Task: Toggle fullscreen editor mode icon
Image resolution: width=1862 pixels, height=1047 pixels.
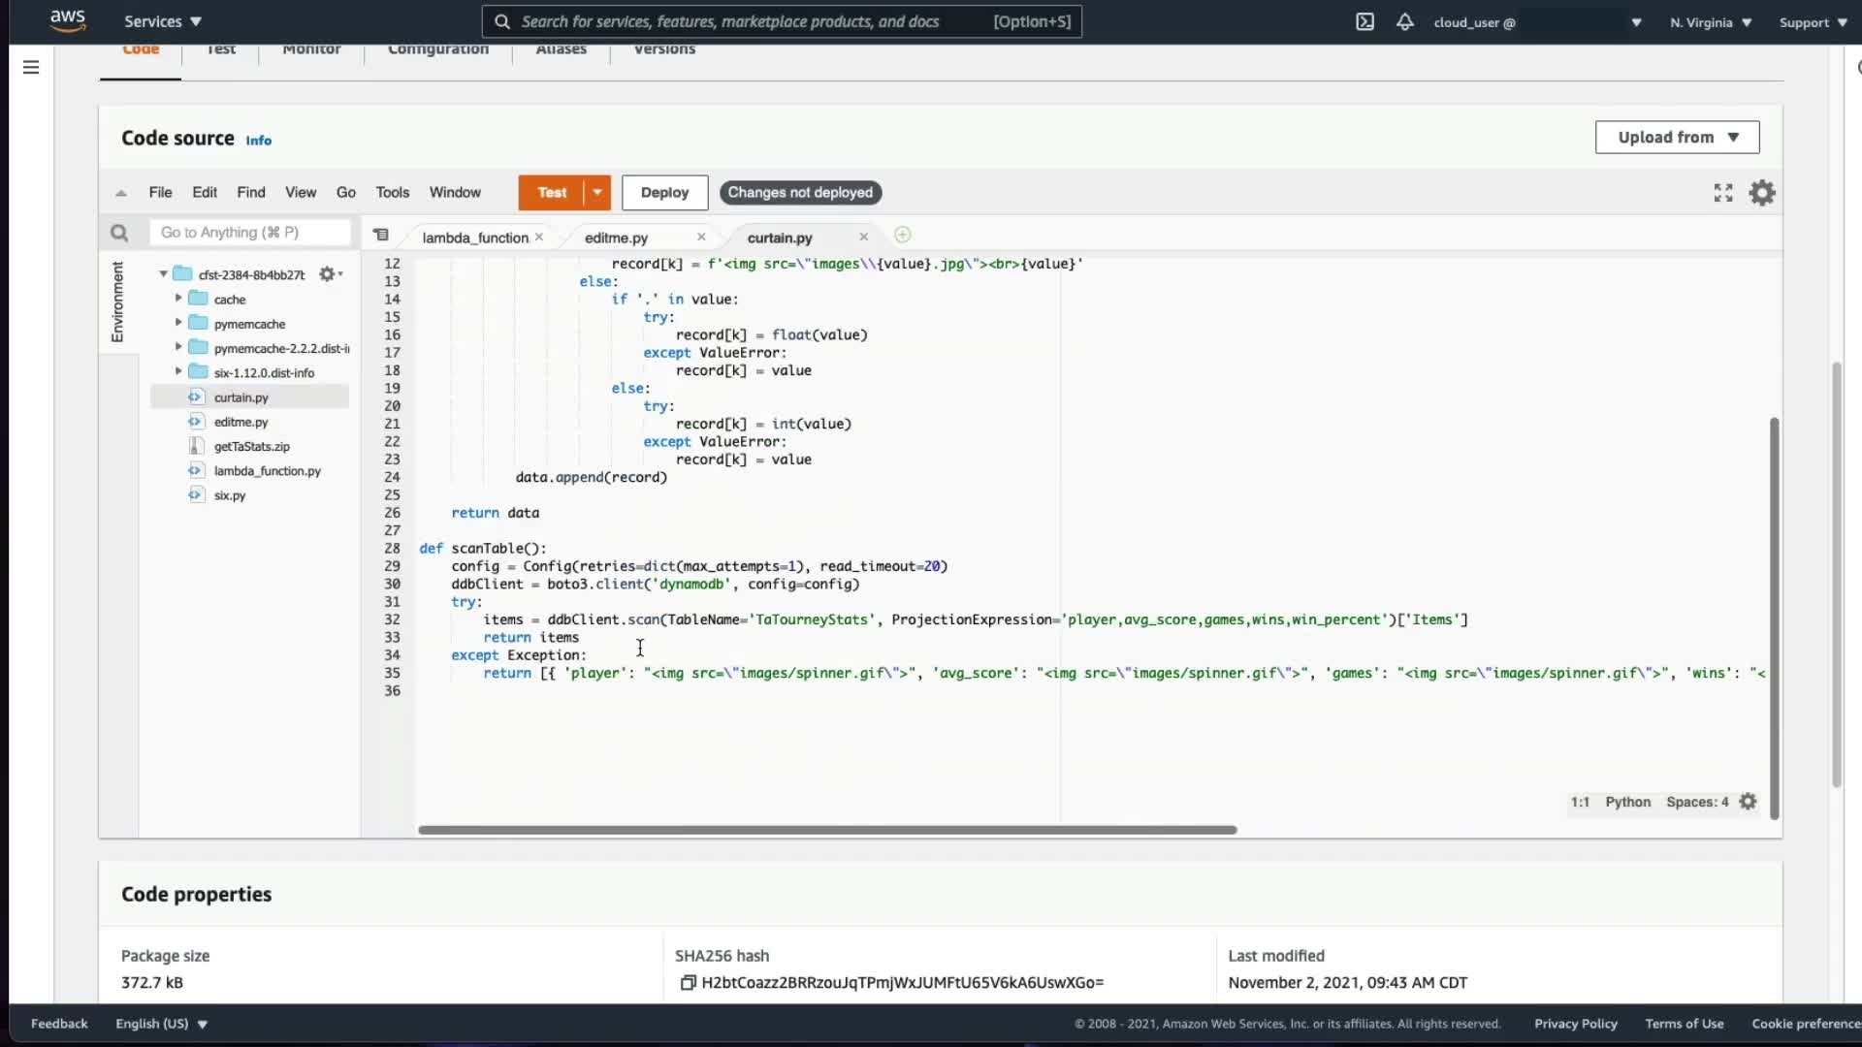Action: (x=1722, y=193)
